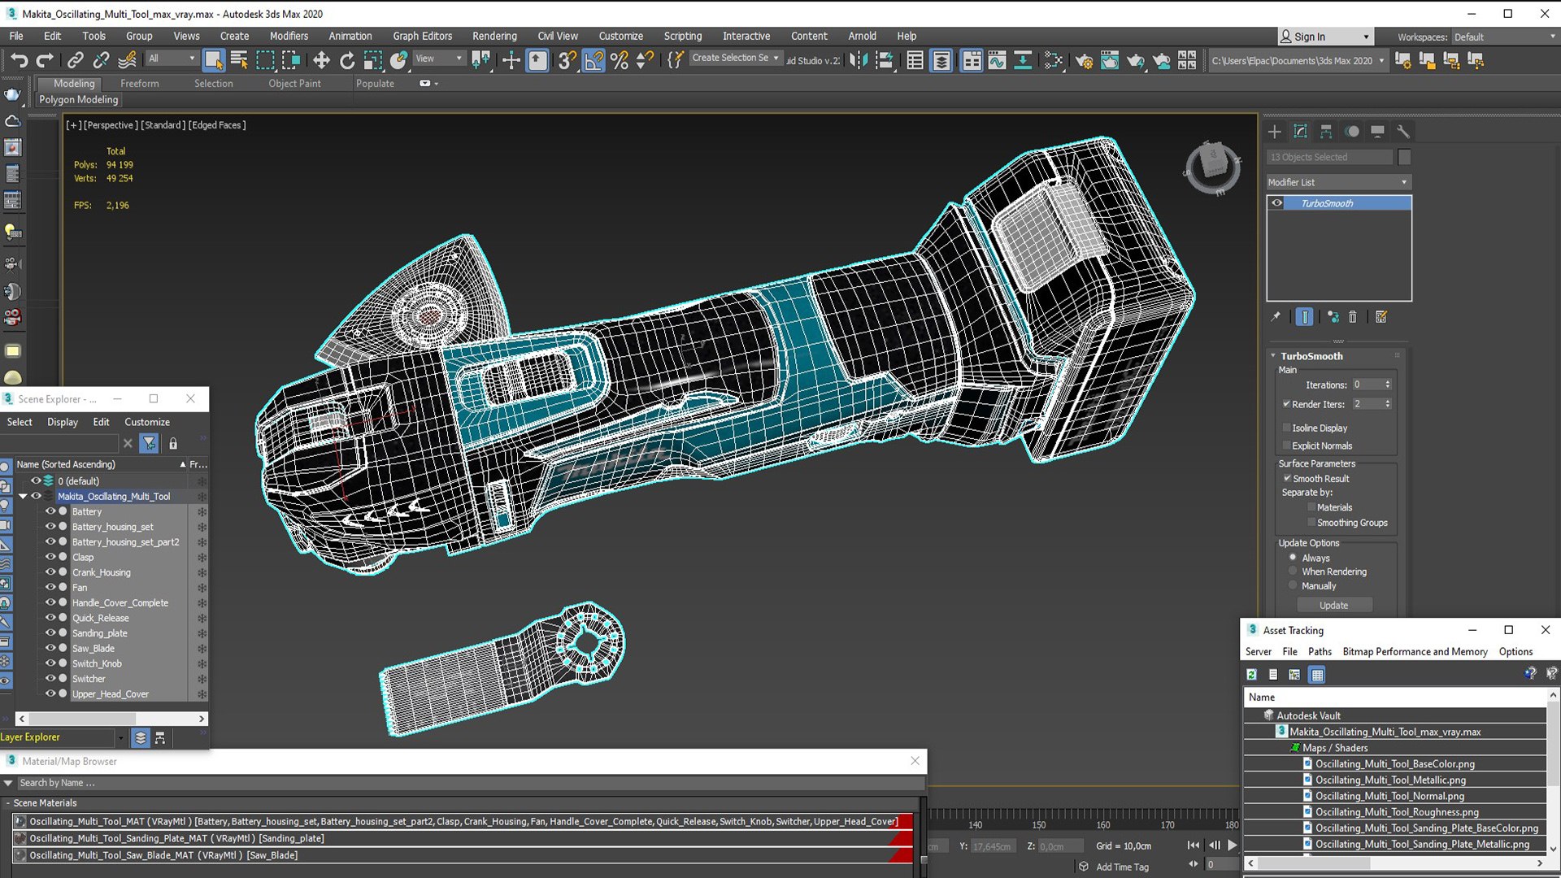Toggle visibility eye of Battery object

[x=50, y=511]
